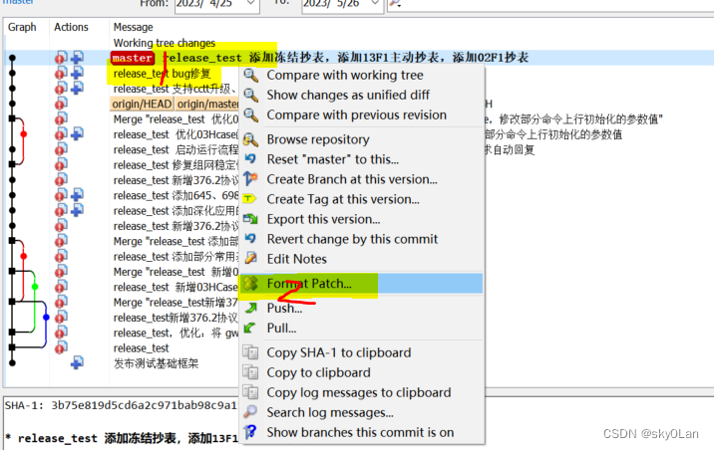Image resolution: width=714 pixels, height=450 pixels.
Task: Click the Reset master arrow icon
Action: pyautogui.click(x=251, y=158)
